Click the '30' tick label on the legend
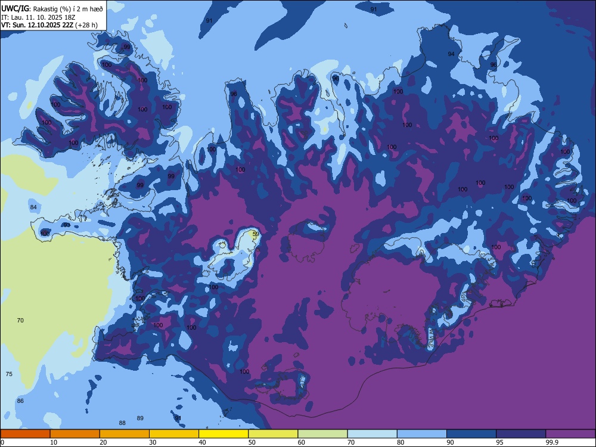 pos(153,442)
